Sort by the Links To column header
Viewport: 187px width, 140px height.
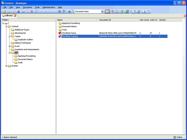pos(154,20)
